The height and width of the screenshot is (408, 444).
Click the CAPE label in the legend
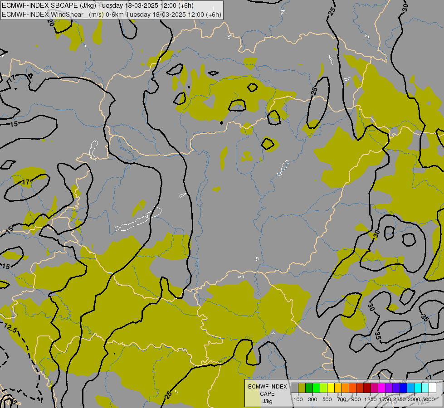tap(267, 394)
